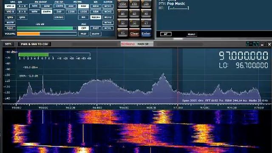Click the red Clear keypad button
Image resolution: width=272 pixels, height=153 pixels.
[134, 33]
